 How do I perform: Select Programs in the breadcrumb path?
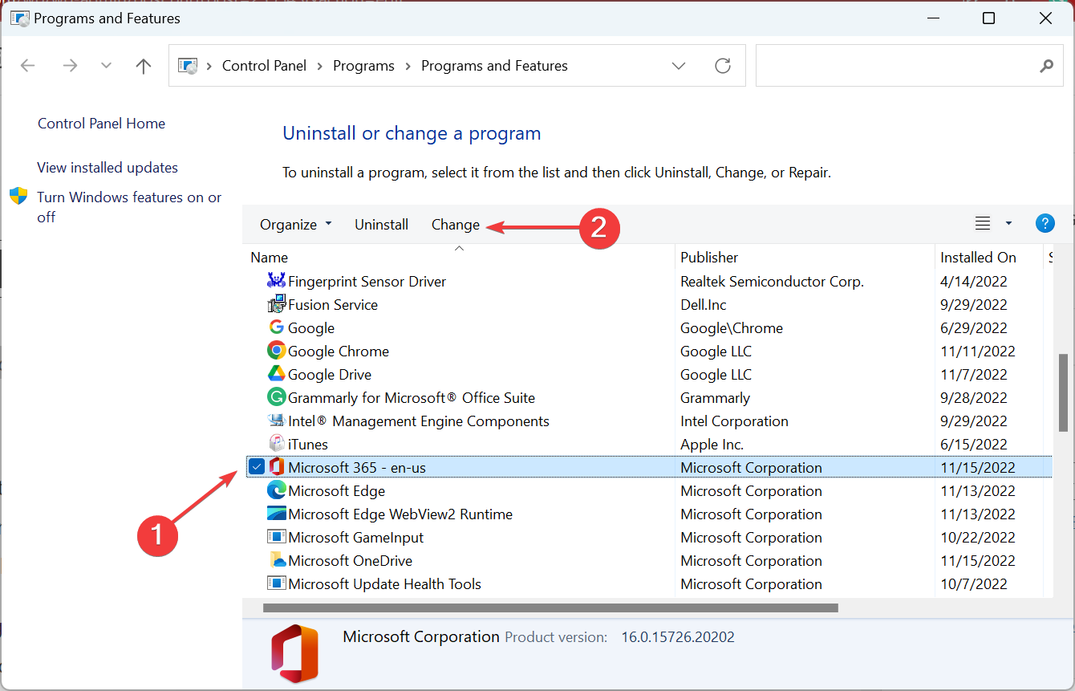coord(363,66)
